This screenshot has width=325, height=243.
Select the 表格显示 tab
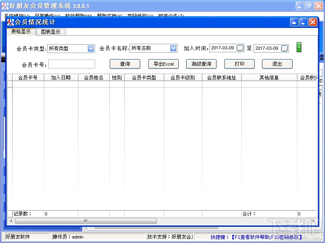21,32
